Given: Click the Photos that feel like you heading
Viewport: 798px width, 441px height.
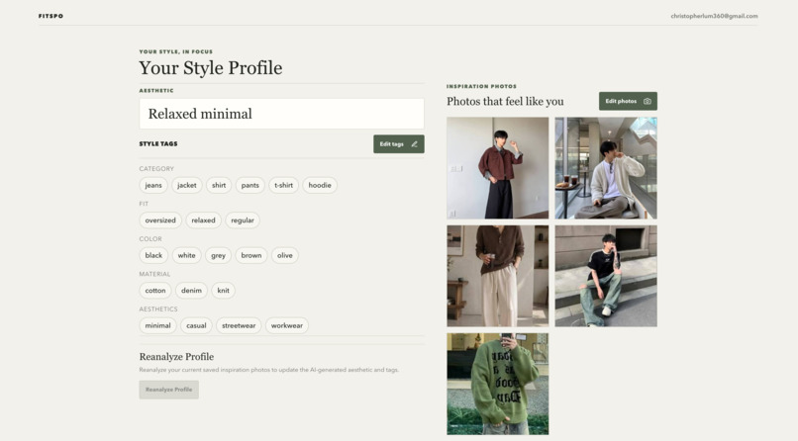Looking at the screenshot, I should (x=505, y=102).
